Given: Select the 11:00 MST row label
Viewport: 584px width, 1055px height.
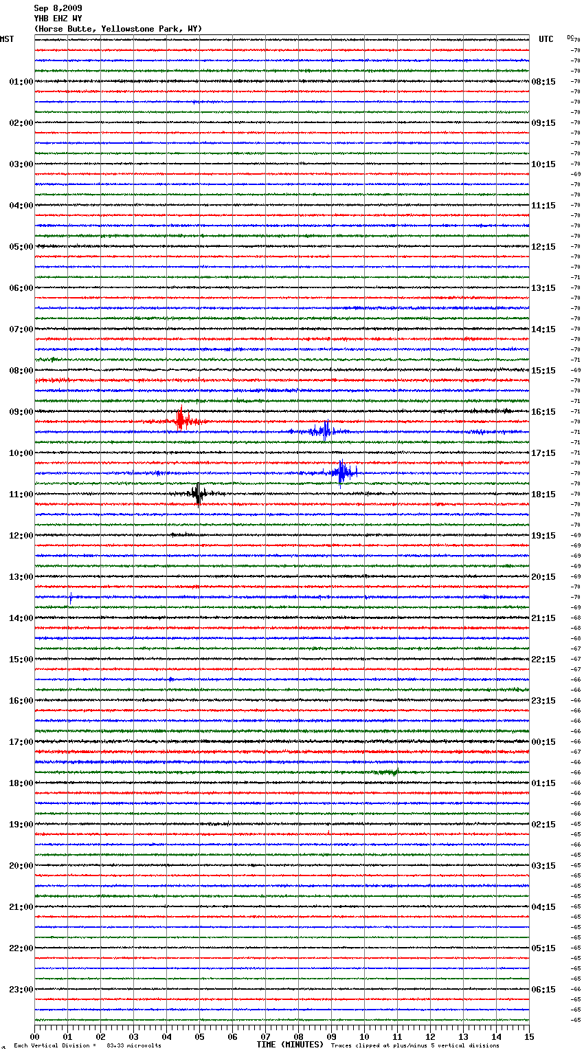Looking at the screenshot, I should pos(21,494).
